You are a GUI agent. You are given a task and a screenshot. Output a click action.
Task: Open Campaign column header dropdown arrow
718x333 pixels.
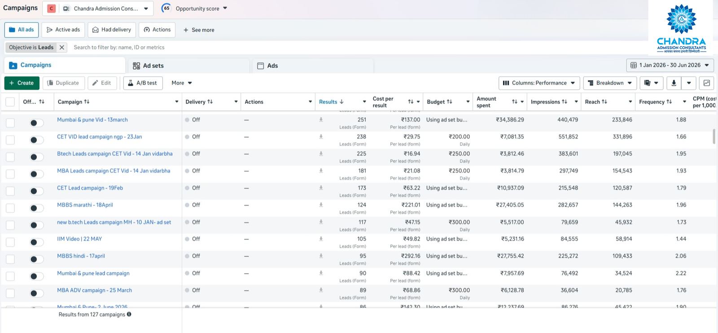click(177, 102)
